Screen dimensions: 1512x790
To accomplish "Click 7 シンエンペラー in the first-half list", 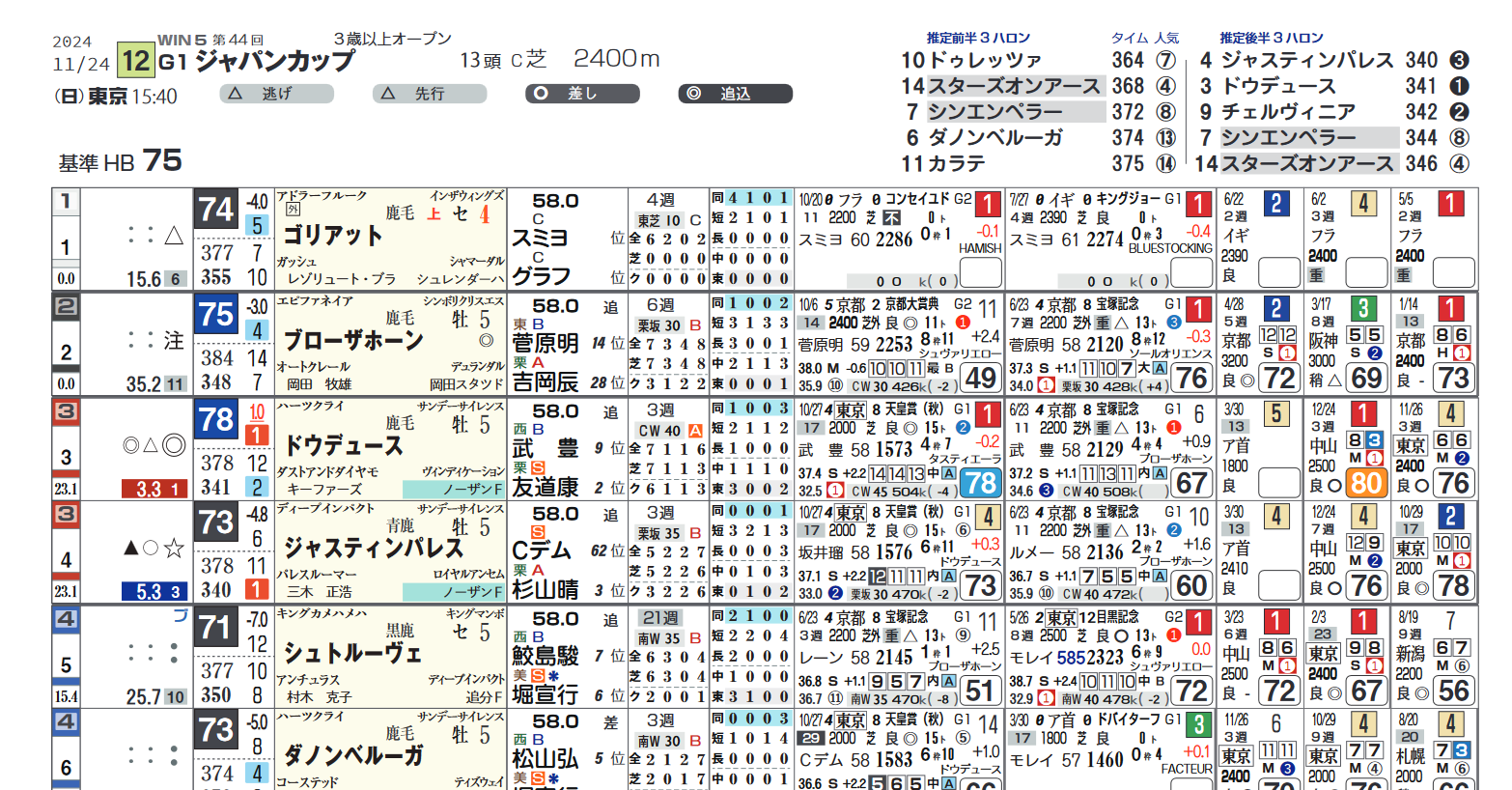I will (984, 112).
